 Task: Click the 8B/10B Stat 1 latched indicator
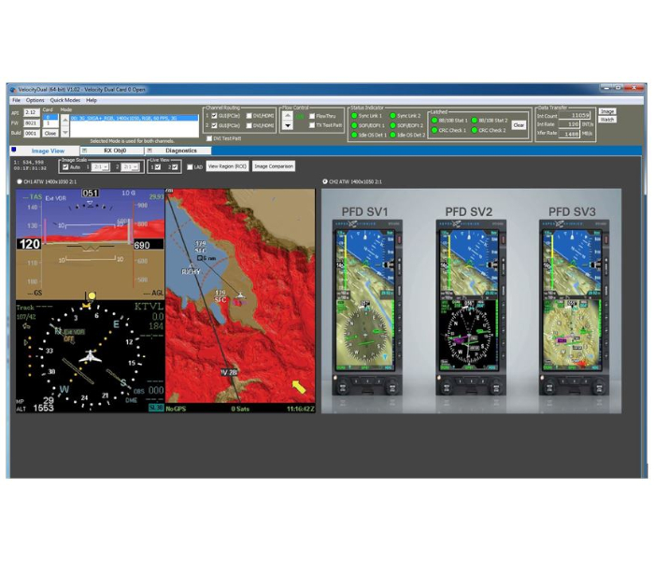(435, 120)
